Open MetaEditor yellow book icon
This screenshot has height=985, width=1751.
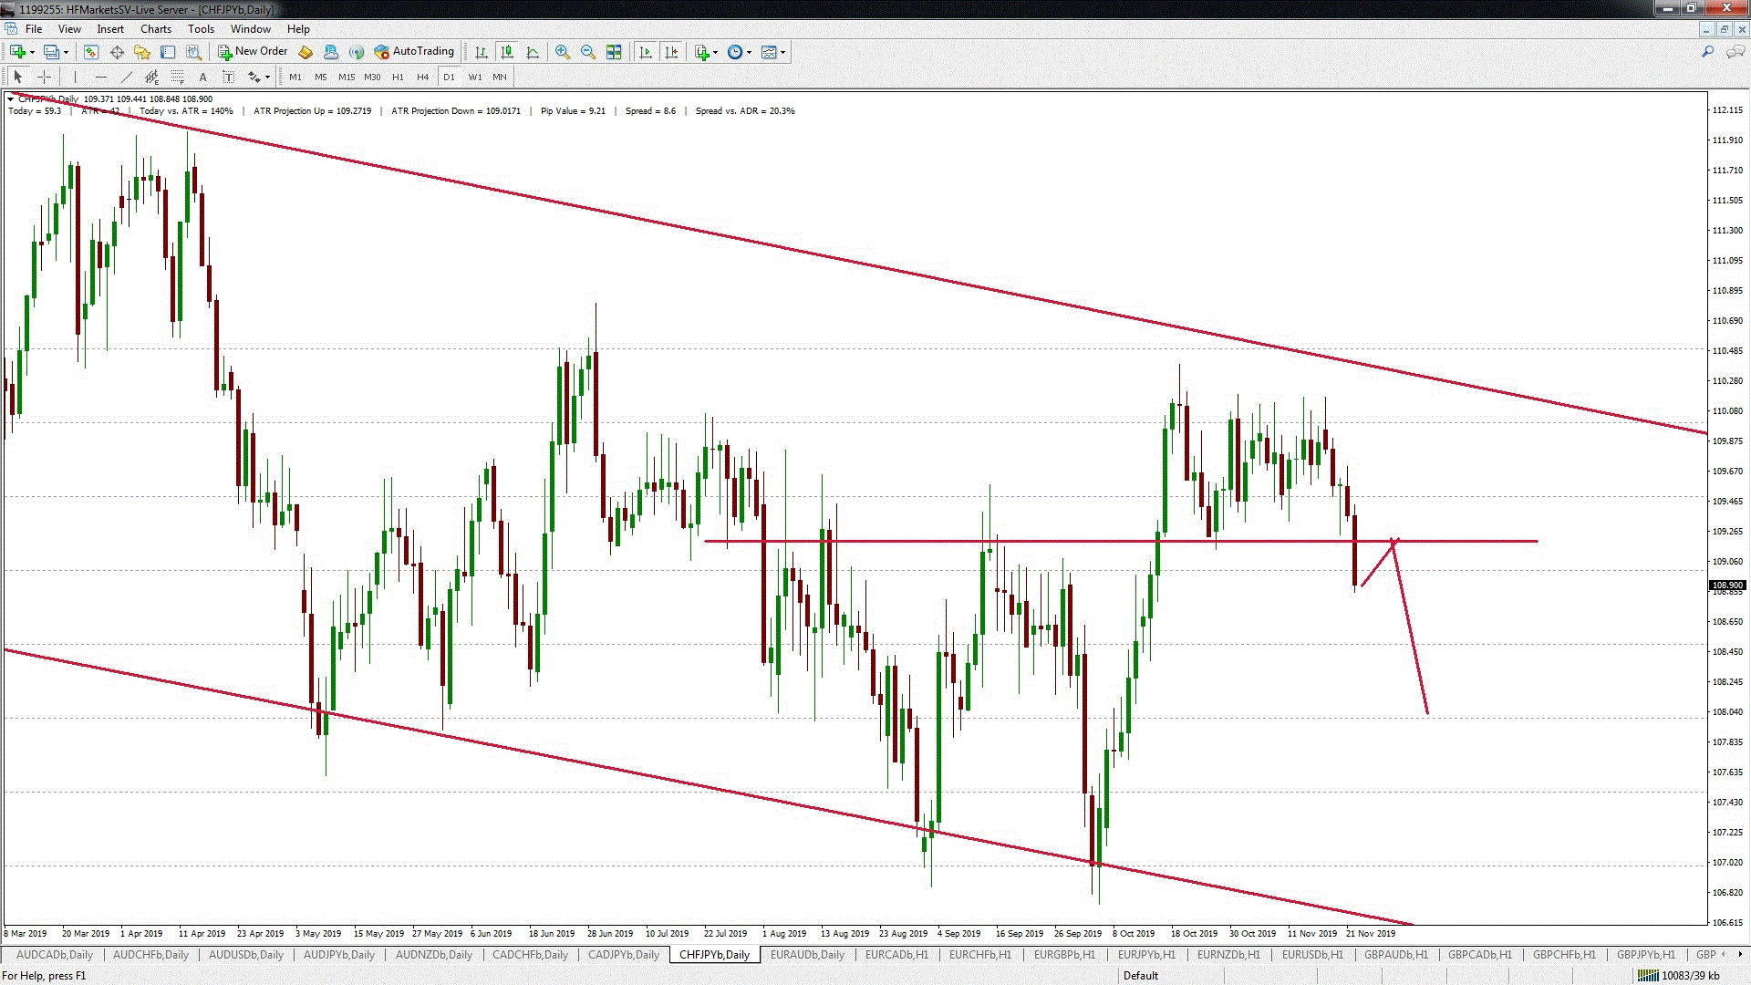click(306, 52)
